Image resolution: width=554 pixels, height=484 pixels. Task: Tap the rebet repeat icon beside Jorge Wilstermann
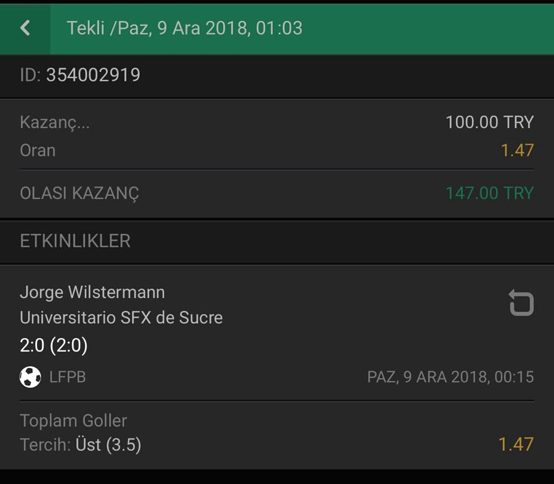521,302
